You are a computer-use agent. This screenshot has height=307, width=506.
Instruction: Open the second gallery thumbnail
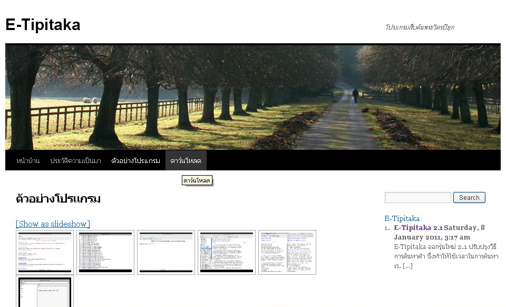tap(105, 252)
